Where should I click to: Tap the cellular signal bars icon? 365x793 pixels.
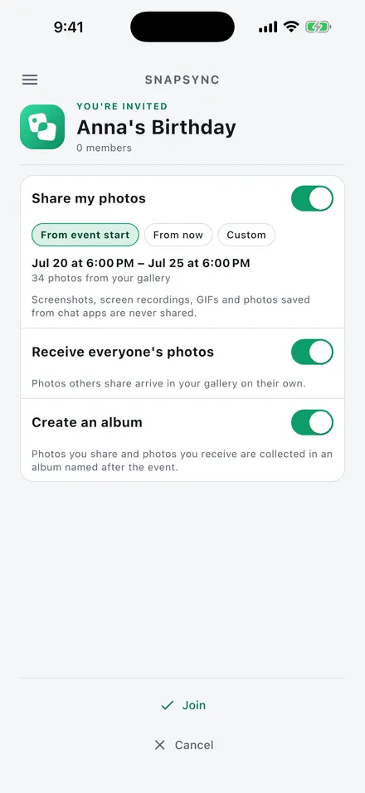[268, 27]
